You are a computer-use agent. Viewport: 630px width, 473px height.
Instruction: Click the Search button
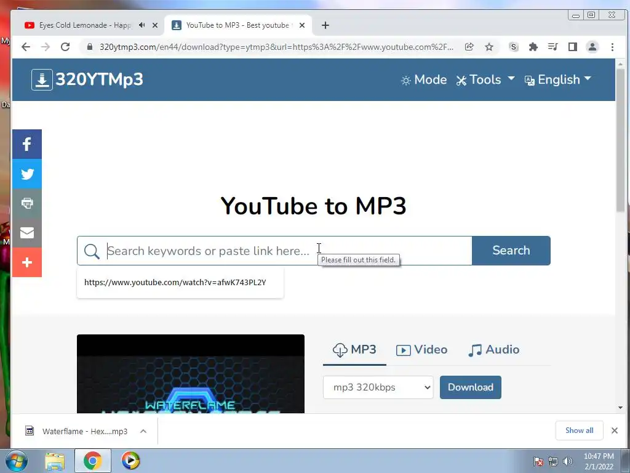coord(511,251)
